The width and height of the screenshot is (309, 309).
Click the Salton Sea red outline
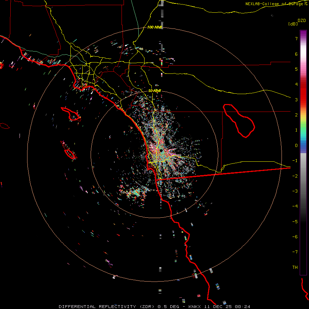pyautogui.click(x=239, y=121)
